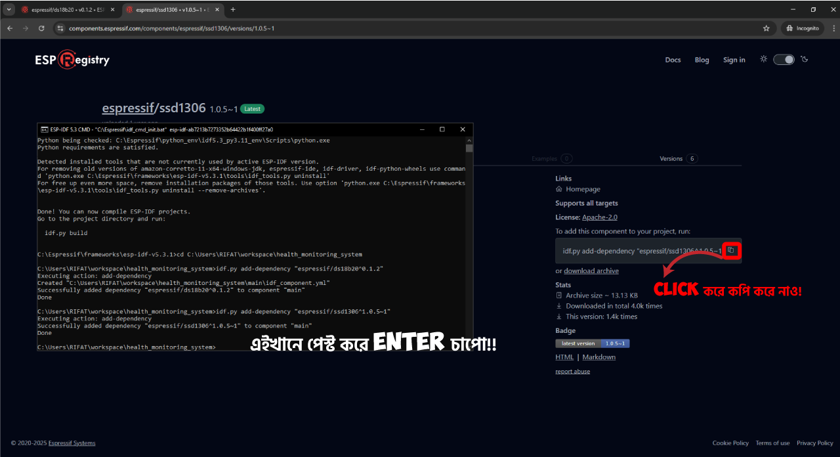Maximize the ESP-IDF CMD window
The image size is (840, 457).
point(442,129)
